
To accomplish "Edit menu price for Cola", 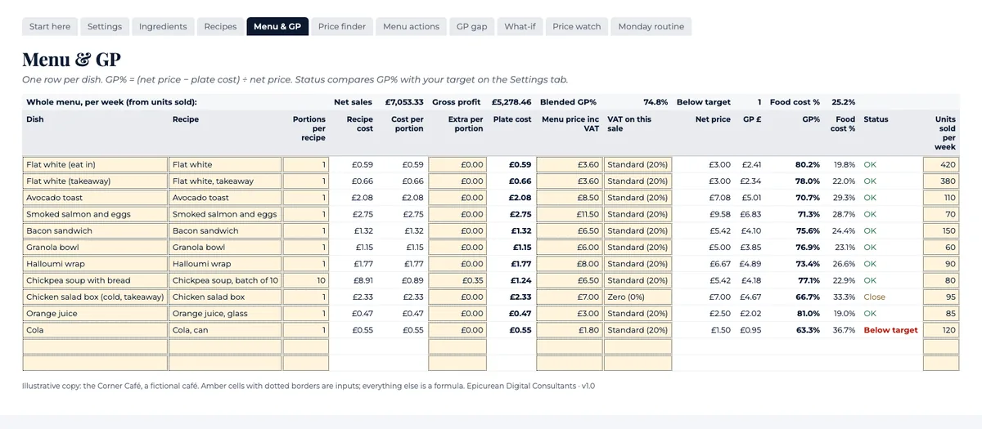I will tap(569, 330).
